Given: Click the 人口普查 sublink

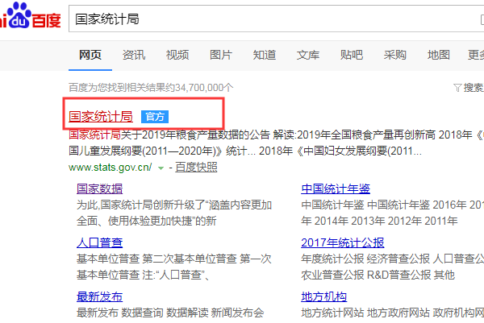Looking at the screenshot, I should [x=99, y=242].
